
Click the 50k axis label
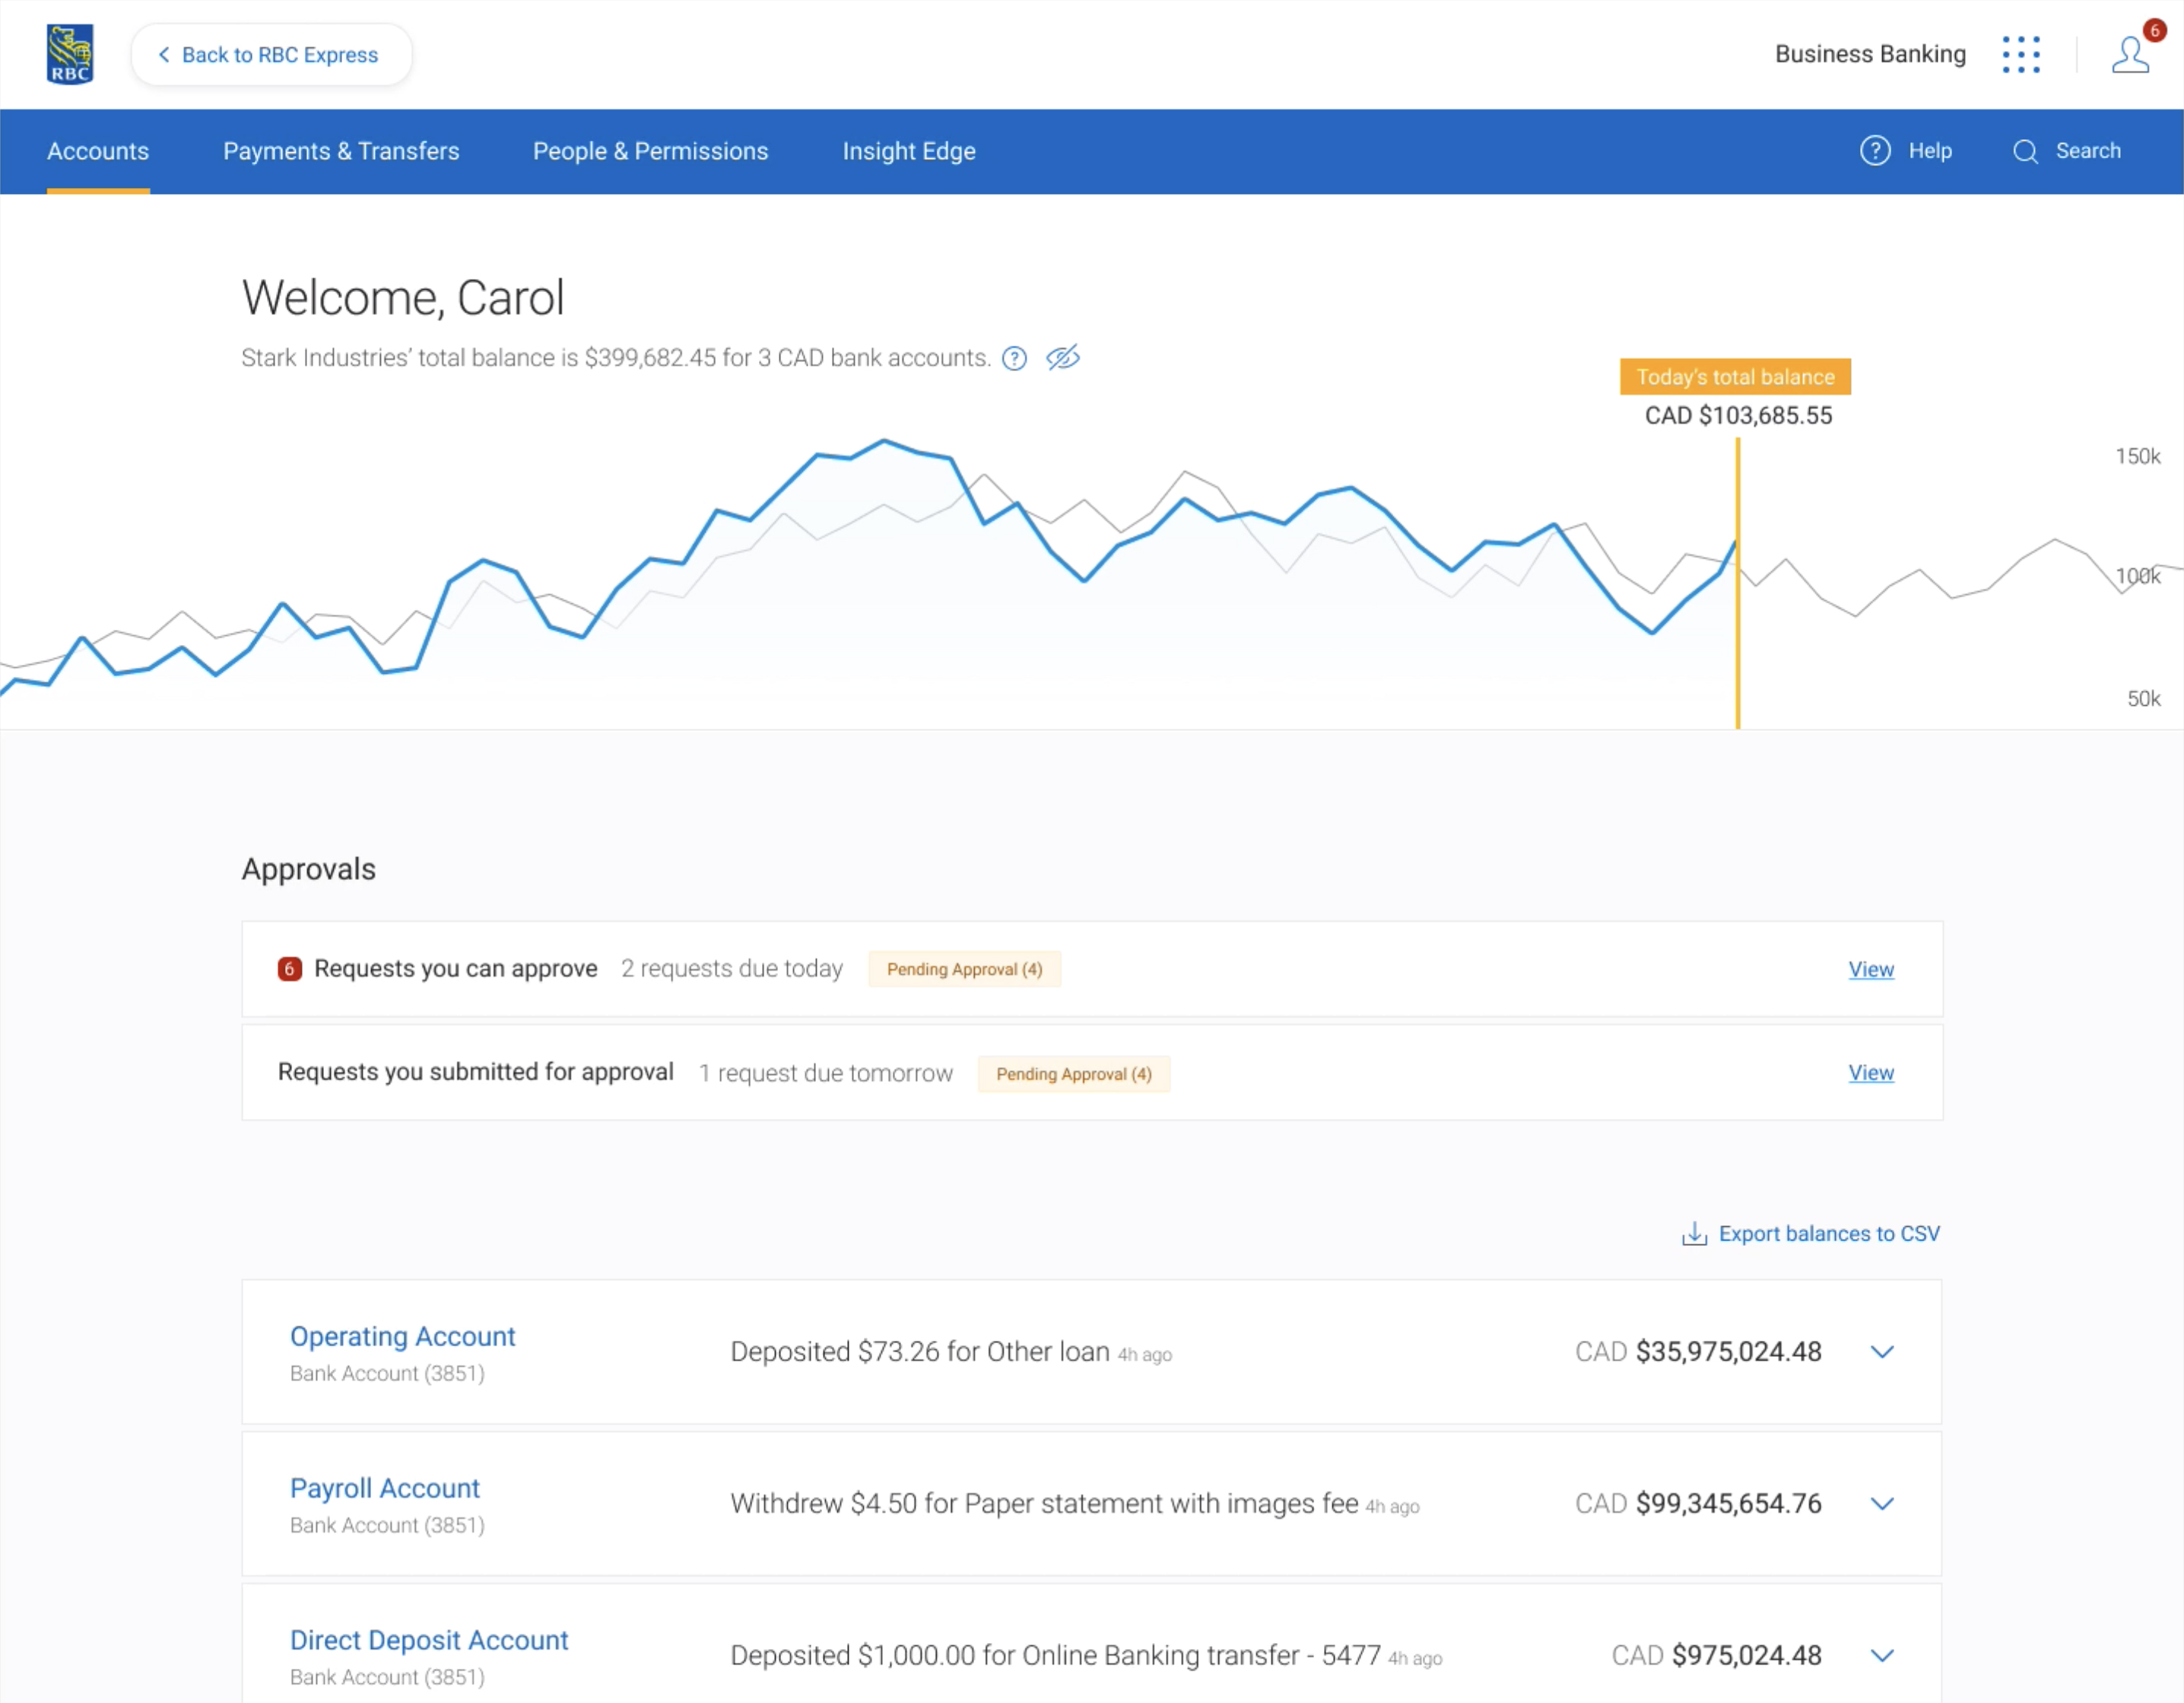[x=2143, y=699]
